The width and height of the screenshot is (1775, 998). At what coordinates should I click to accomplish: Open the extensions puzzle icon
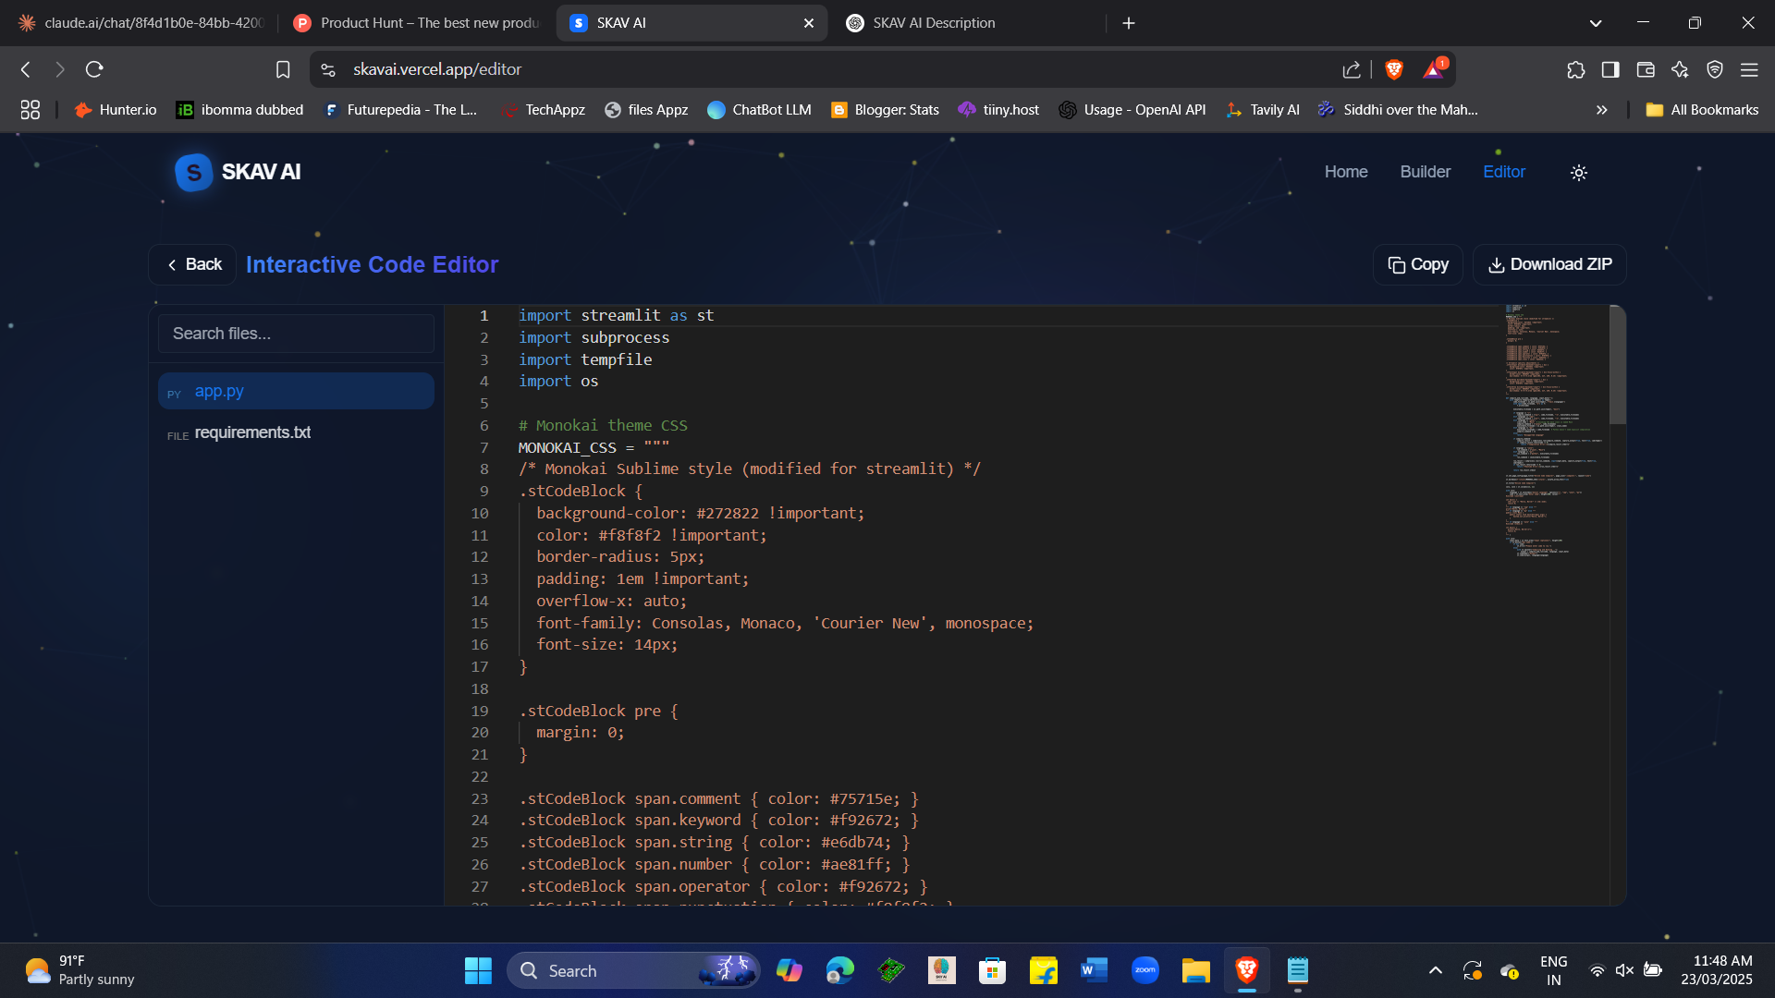coord(1576,69)
